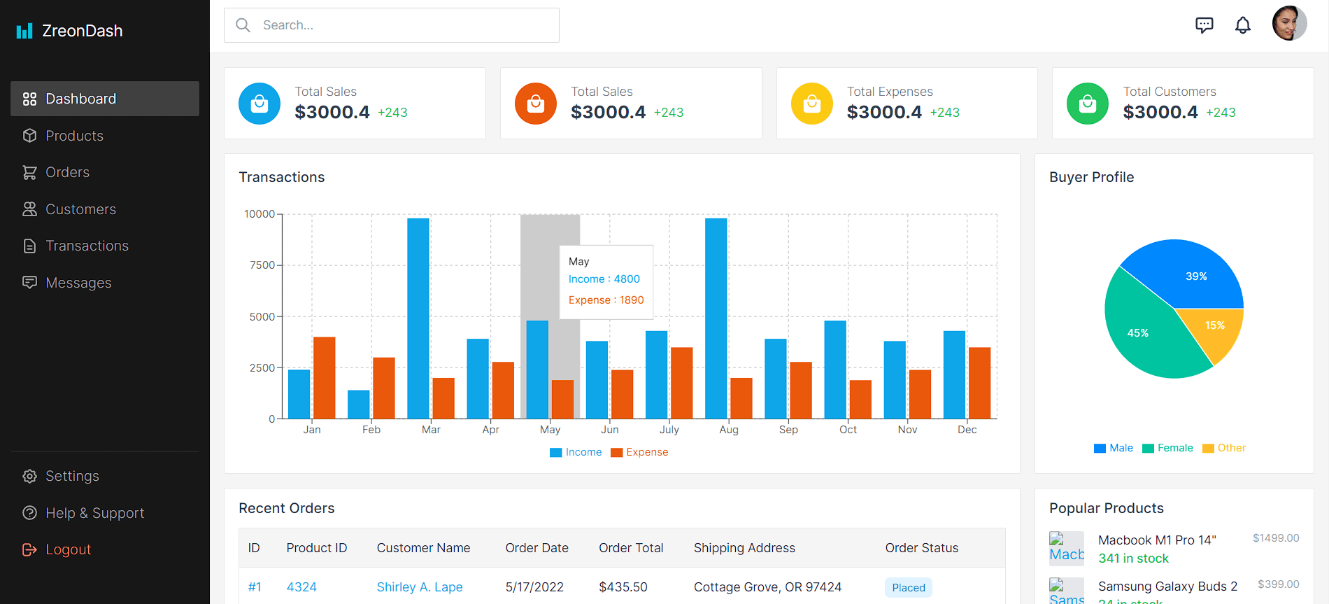
Task: Open product ID 4324 link
Action: tap(301, 587)
